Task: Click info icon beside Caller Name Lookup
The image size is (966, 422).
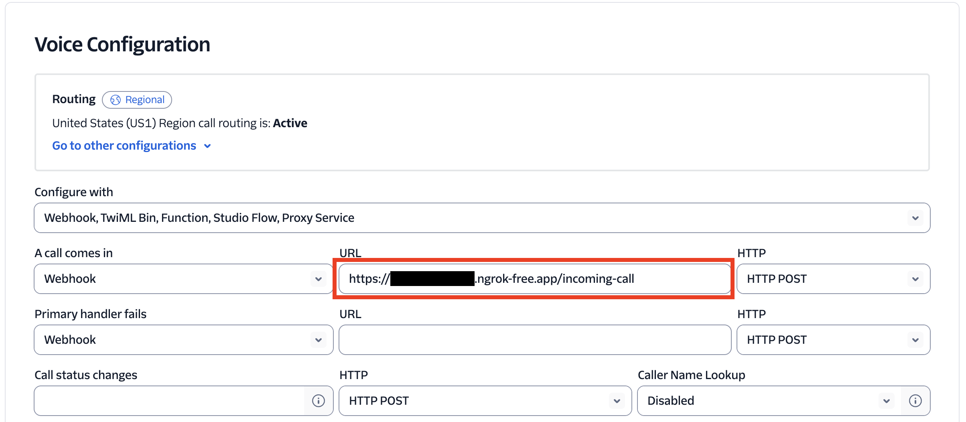Action: pyautogui.click(x=915, y=401)
